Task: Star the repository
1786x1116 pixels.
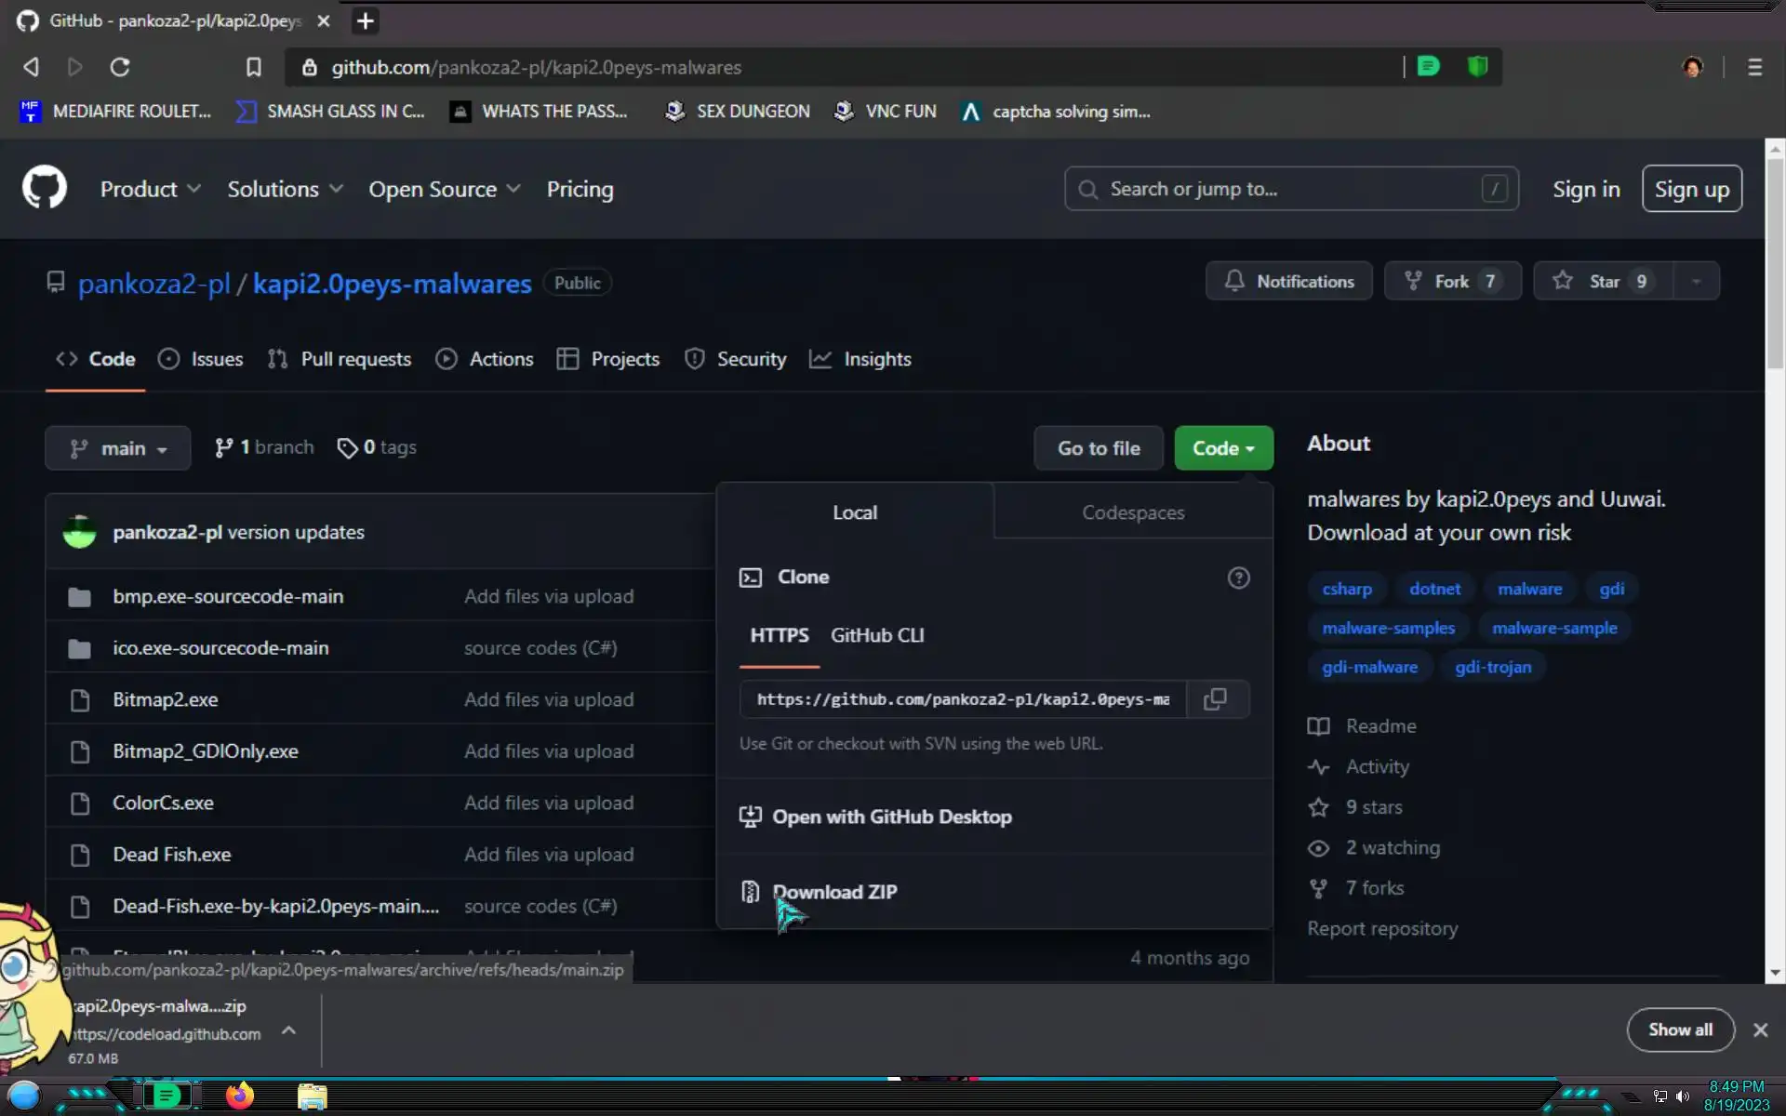Action: [1602, 282]
